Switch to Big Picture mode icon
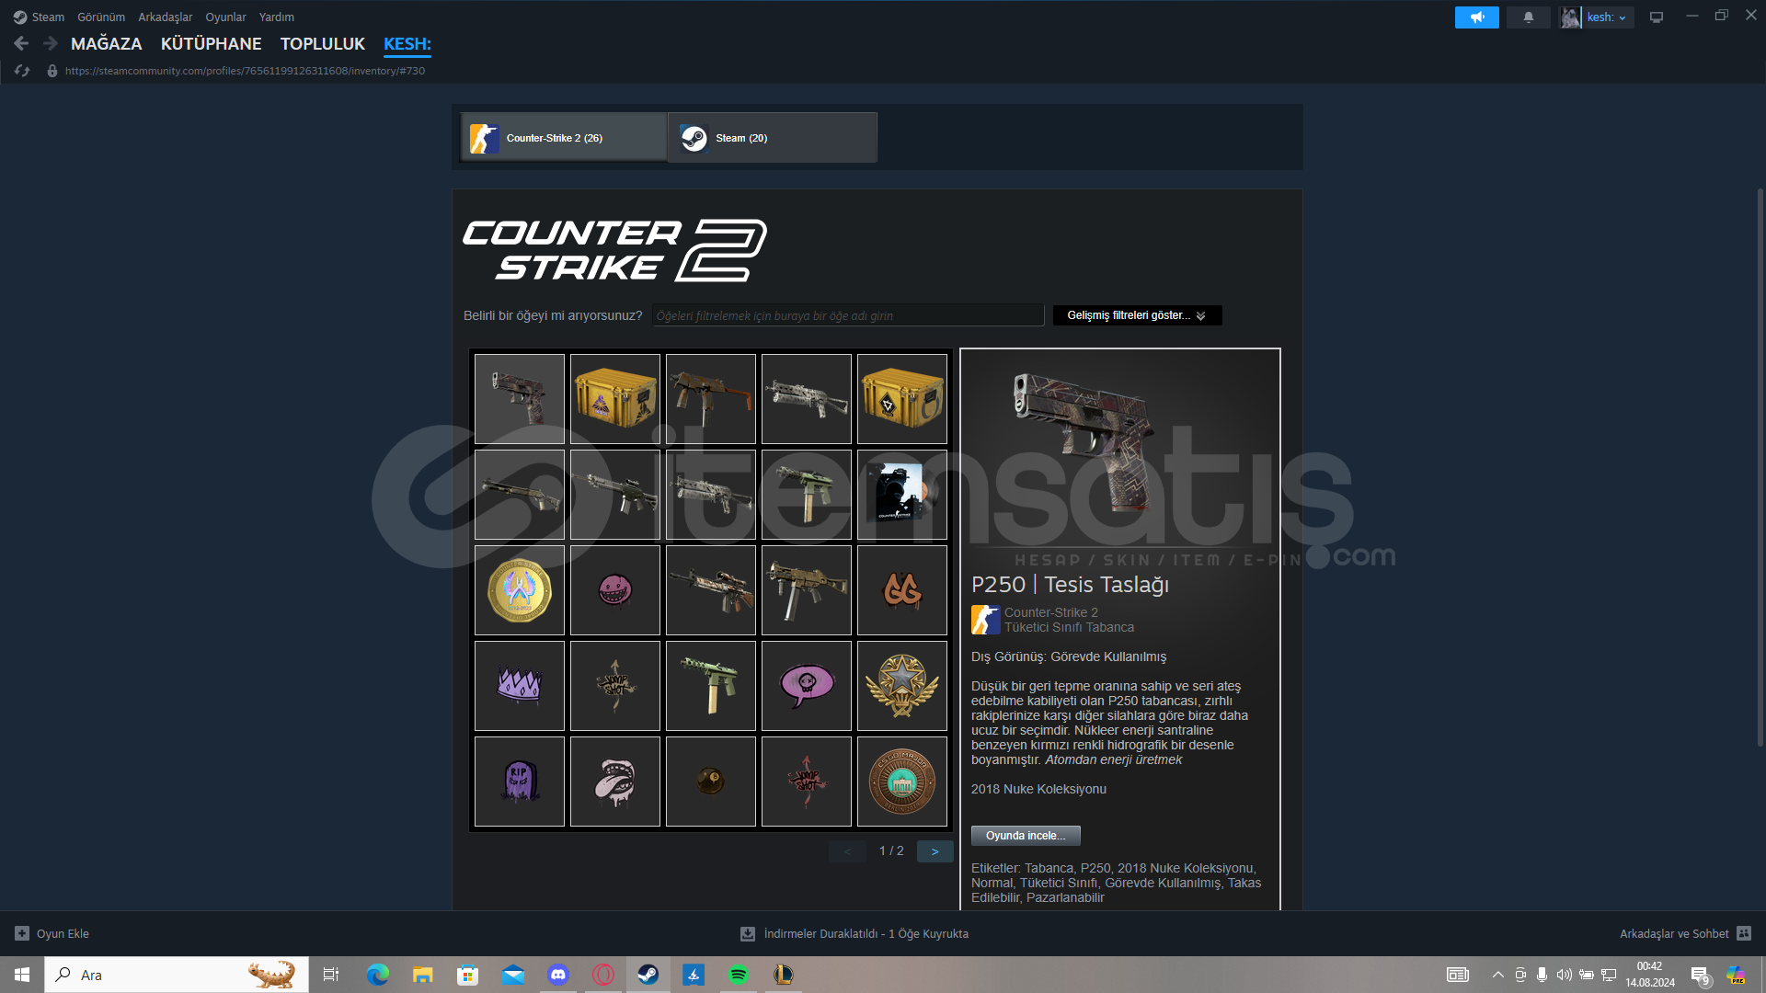Image resolution: width=1766 pixels, height=993 pixels. tap(1657, 17)
